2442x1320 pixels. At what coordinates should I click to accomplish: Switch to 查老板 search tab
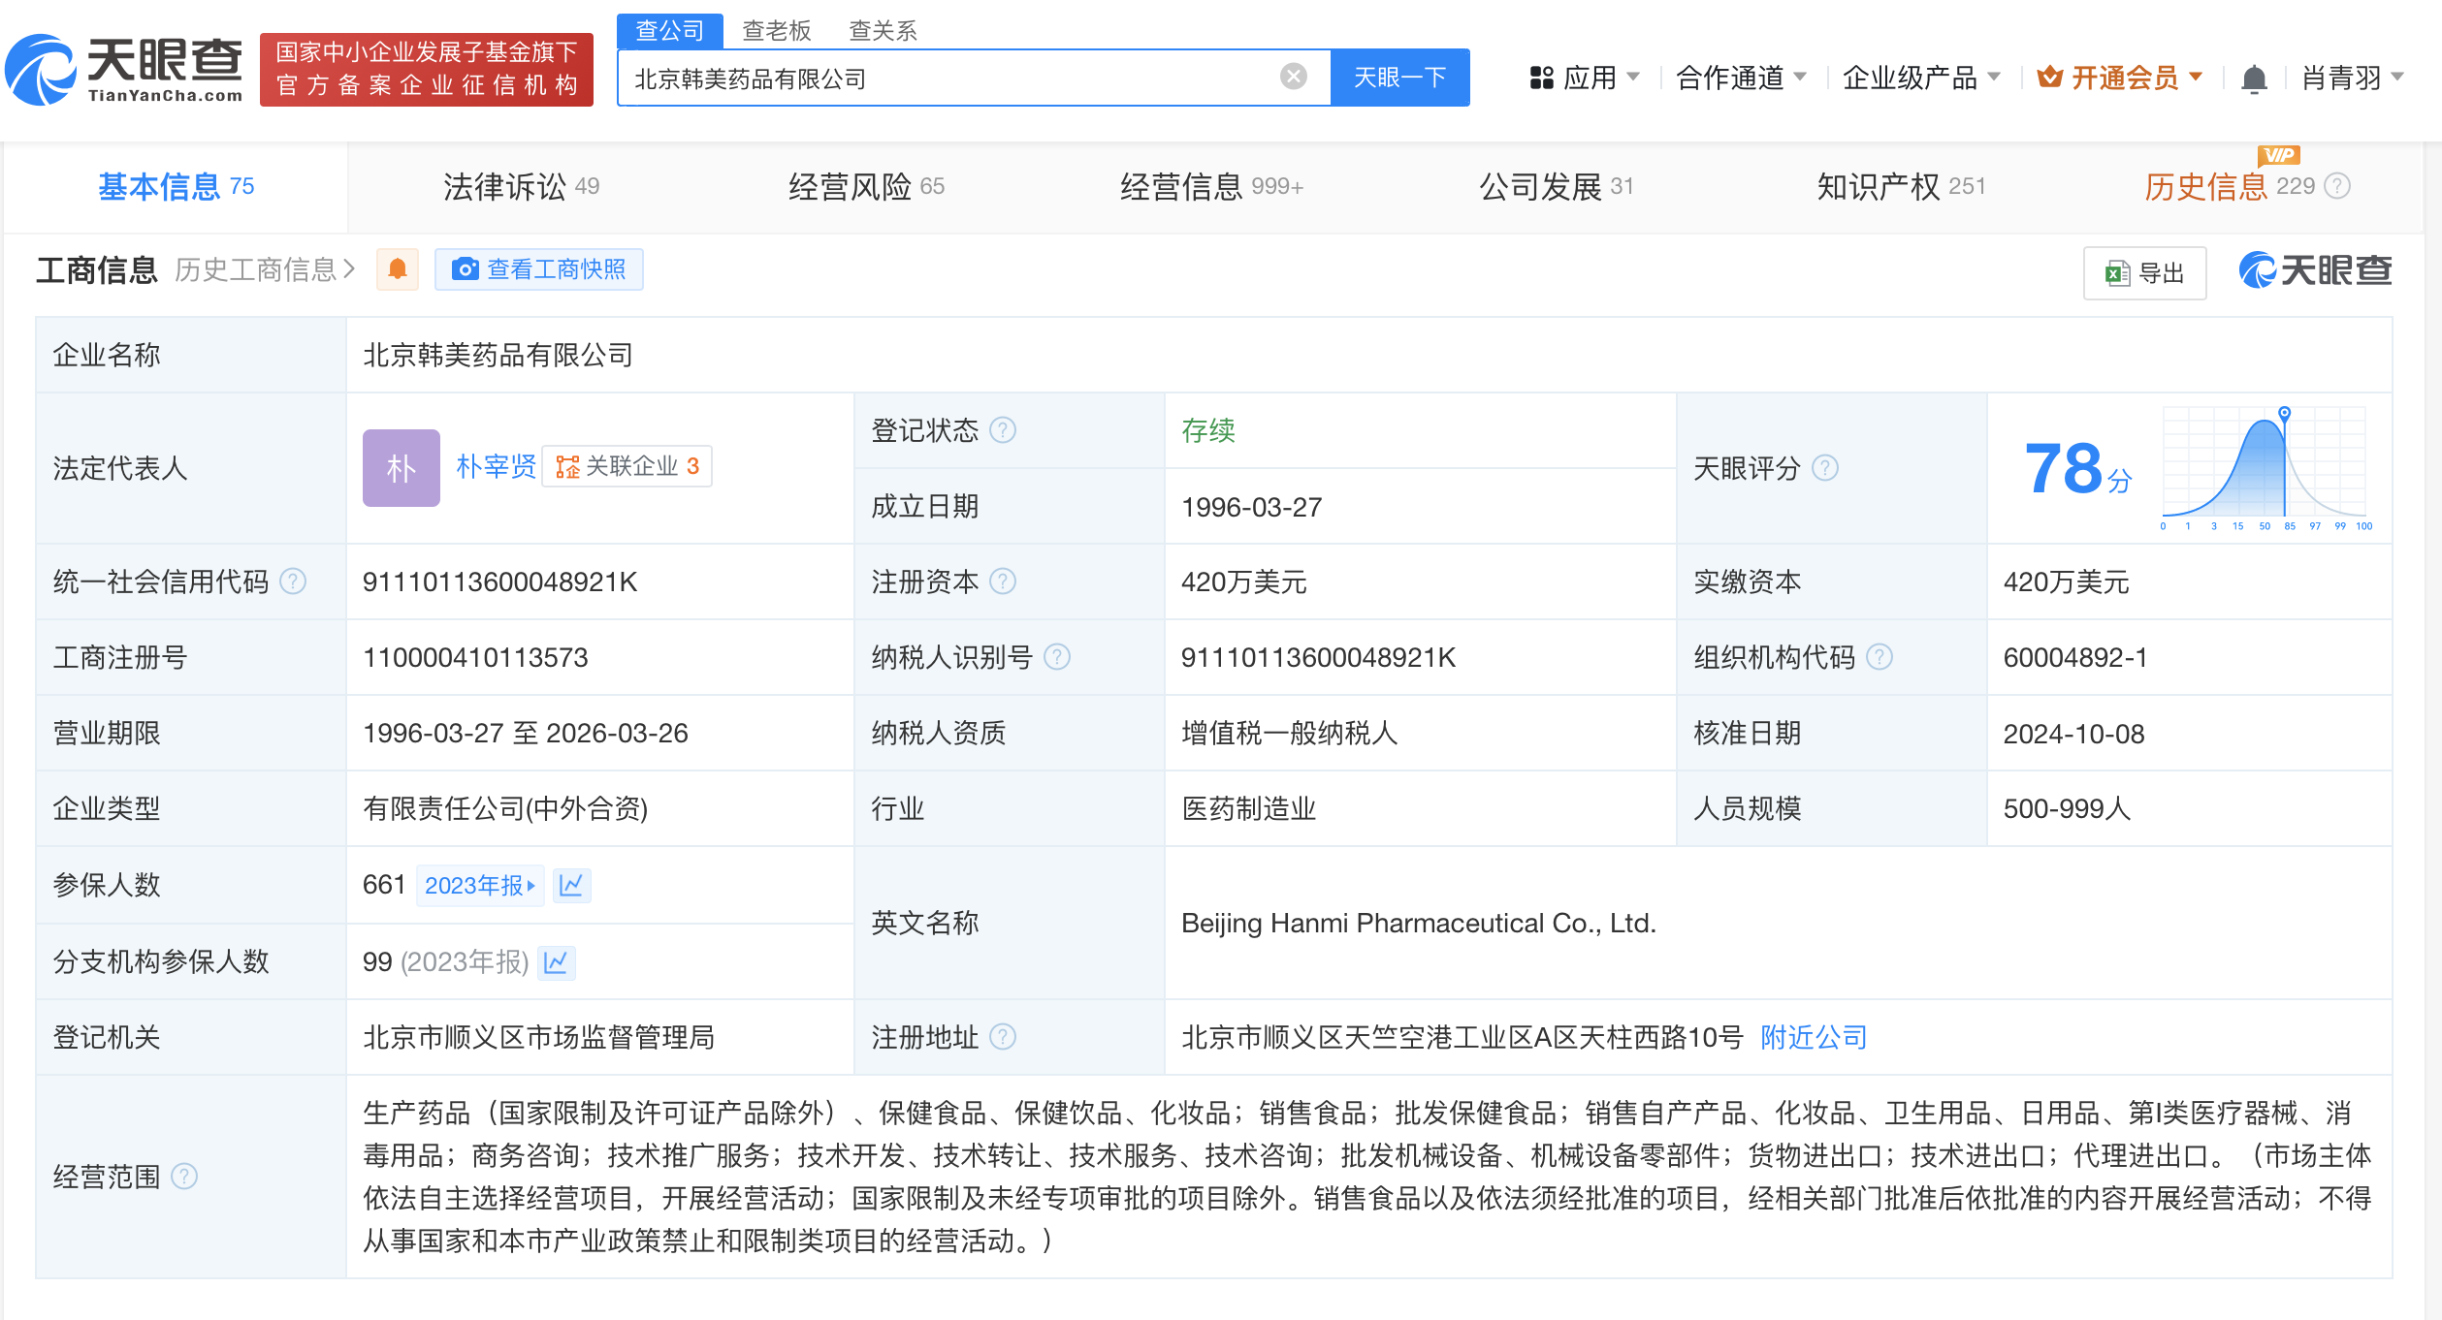[776, 31]
